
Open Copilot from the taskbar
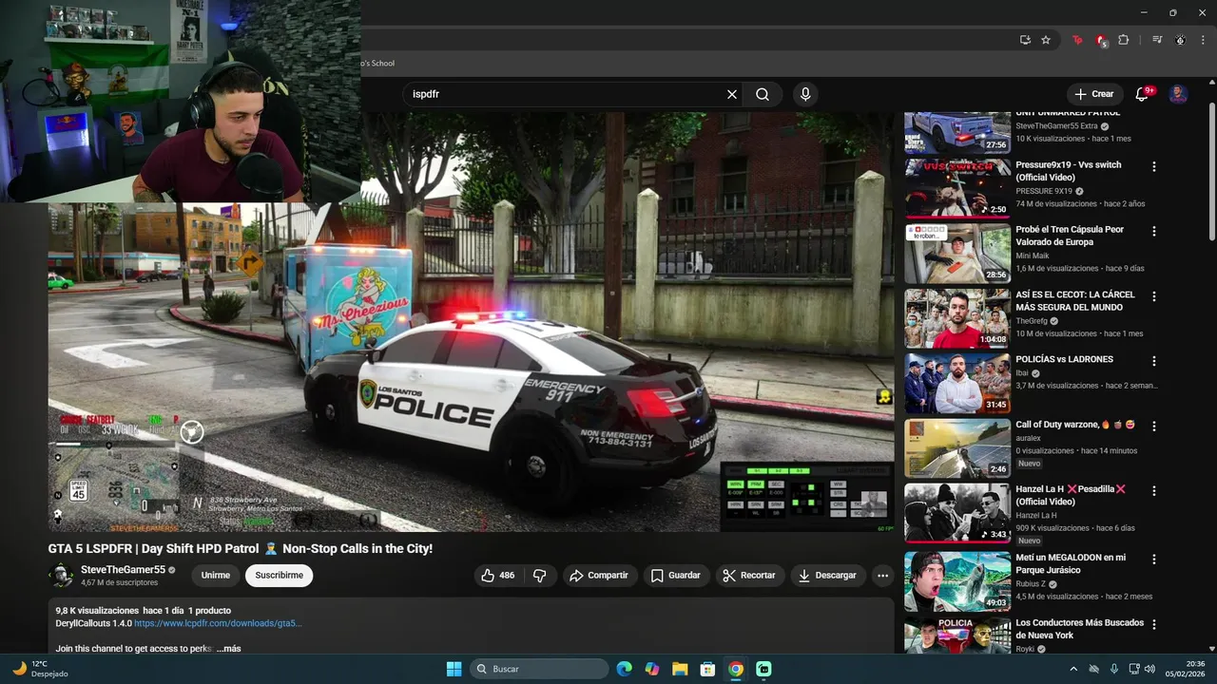click(x=652, y=669)
